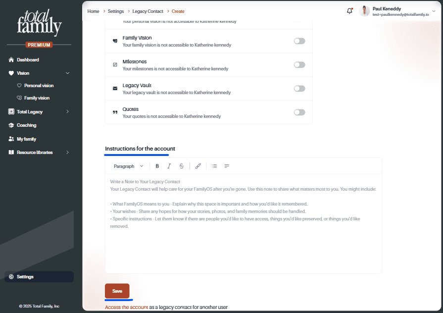
Task: Click the Family Vision row title
Action: (137, 38)
